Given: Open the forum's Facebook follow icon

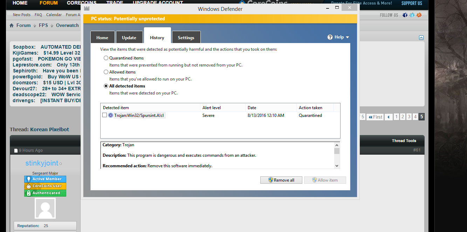Looking at the screenshot, I should click(x=405, y=15).
